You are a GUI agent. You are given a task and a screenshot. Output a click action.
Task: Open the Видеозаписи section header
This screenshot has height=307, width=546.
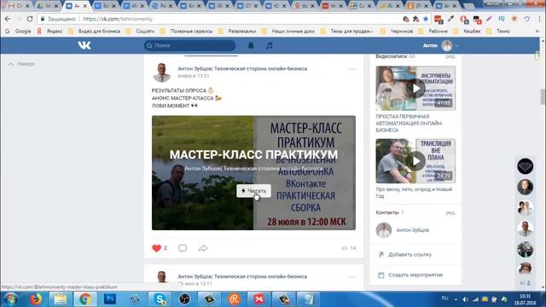tap(391, 56)
